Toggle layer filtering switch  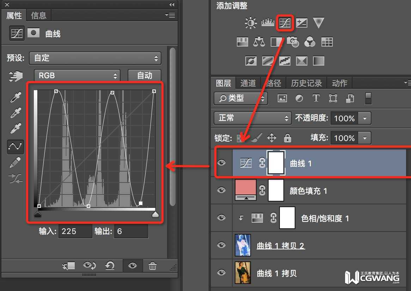point(368,98)
